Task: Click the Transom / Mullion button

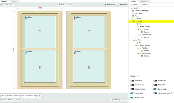Action: (7, 100)
